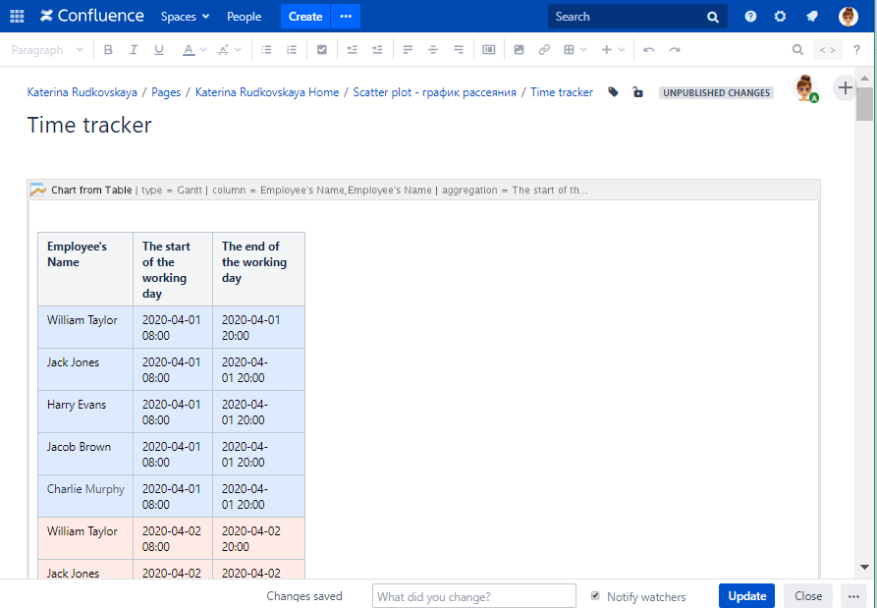Open the source code editor with <> icon
Viewport: 877px width, 608px height.
point(827,49)
